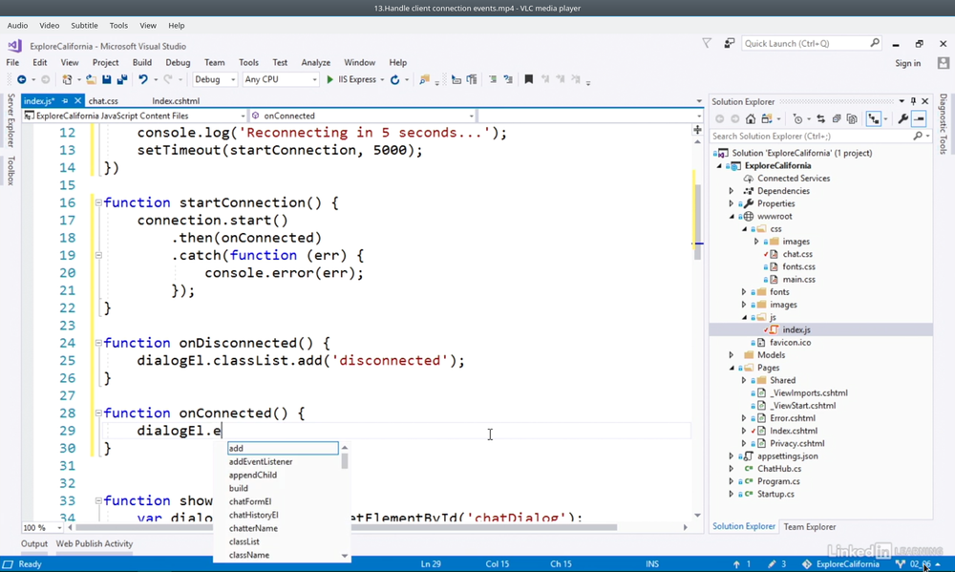The height and width of the screenshot is (572, 955).
Task: Toggle Preview Selected Items in Solution Explorer
Action: tap(919, 118)
